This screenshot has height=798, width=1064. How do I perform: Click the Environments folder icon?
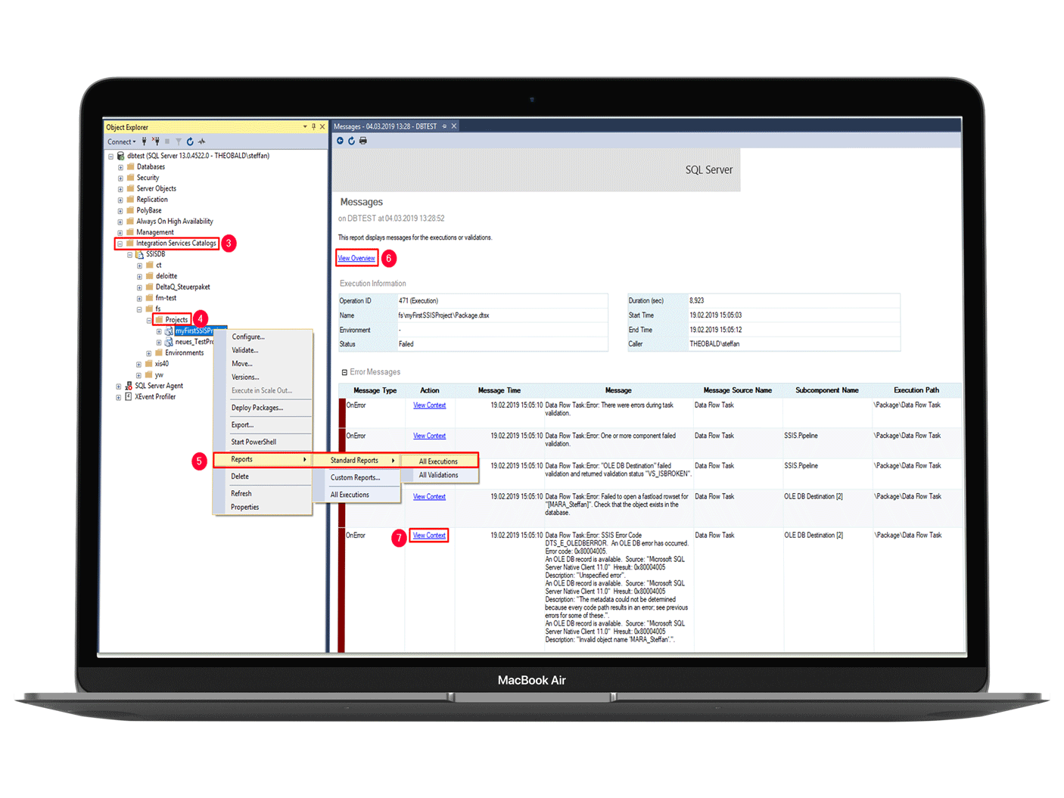[159, 352]
